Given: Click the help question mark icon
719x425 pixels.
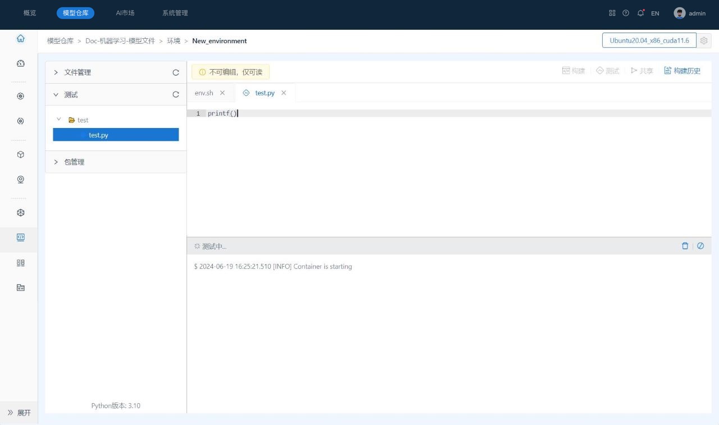Looking at the screenshot, I should pyautogui.click(x=626, y=13).
